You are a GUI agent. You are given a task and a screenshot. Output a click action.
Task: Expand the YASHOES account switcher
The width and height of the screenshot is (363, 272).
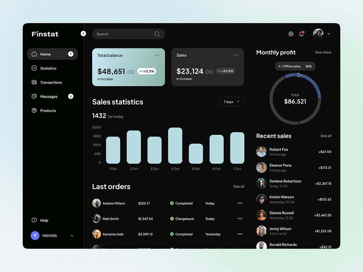tap(72, 236)
